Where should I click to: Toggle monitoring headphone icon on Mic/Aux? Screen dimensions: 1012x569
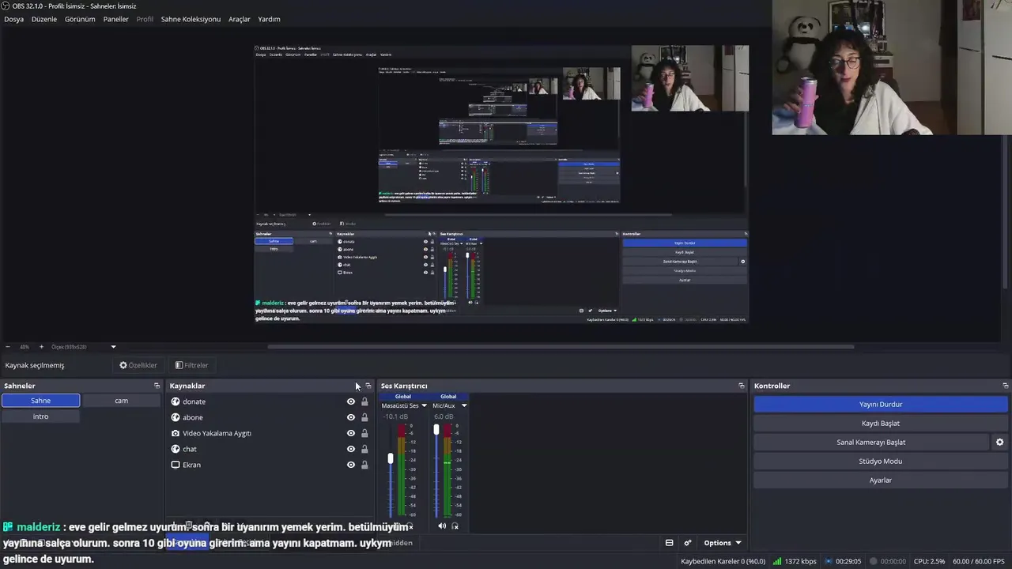pos(455,526)
